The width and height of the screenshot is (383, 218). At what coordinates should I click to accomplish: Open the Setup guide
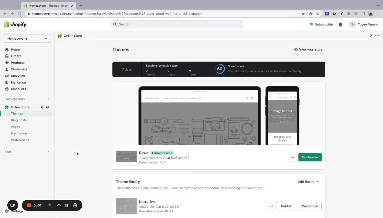coord(321,25)
